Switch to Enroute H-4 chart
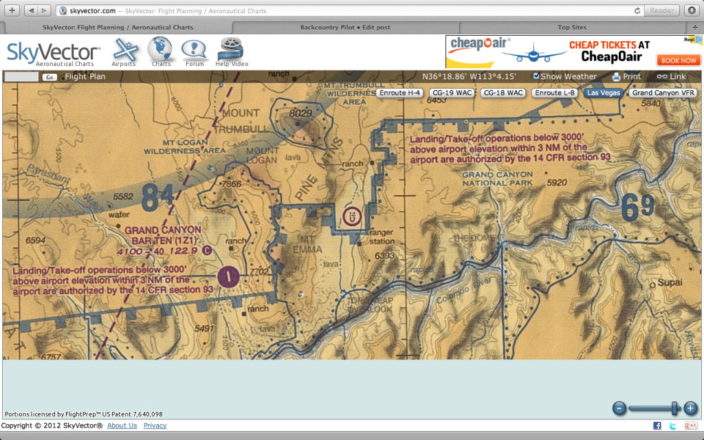704x440 pixels. [x=400, y=93]
